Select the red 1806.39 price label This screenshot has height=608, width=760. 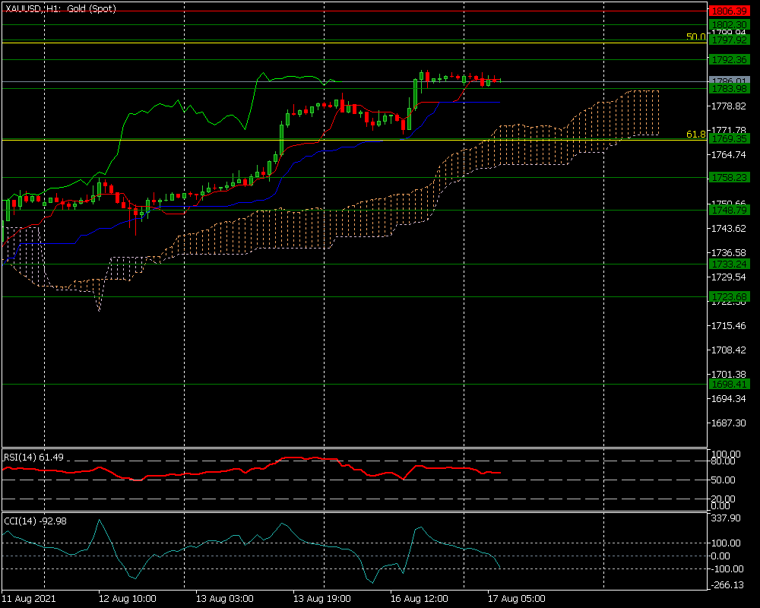coord(730,11)
